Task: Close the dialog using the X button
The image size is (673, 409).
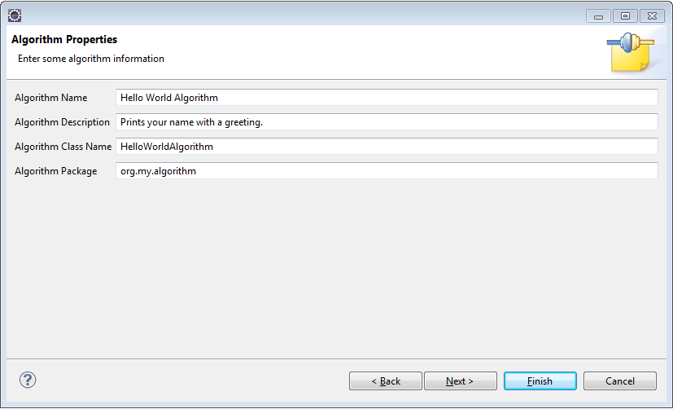Action: [x=652, y=16]
